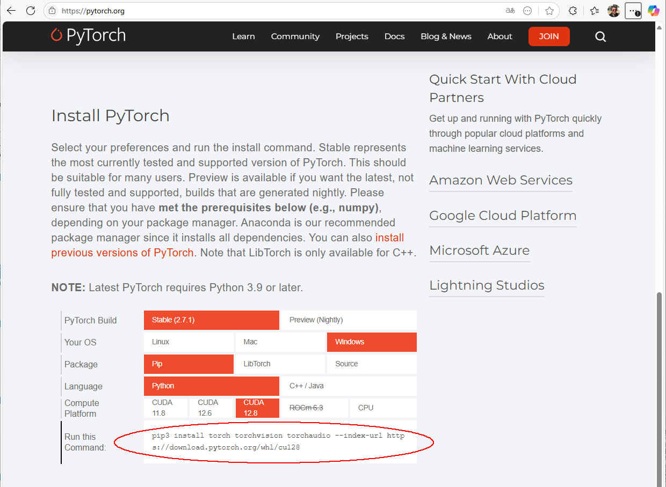666x487 pixels.
Task: Select the Preview (Nightly) build option
Action: 348,320
